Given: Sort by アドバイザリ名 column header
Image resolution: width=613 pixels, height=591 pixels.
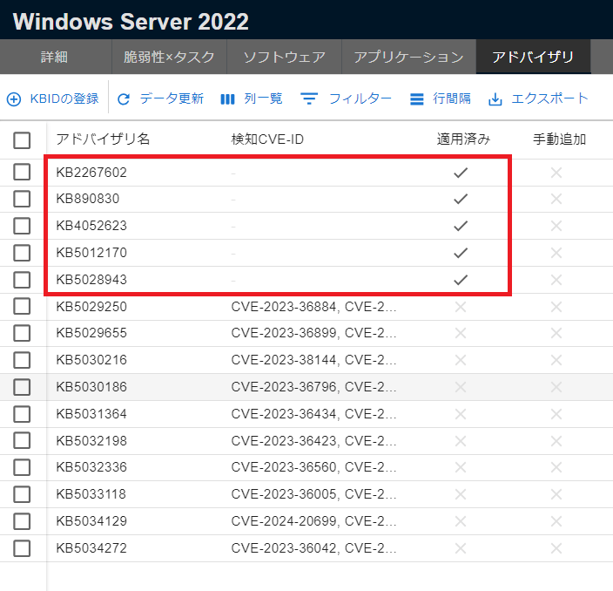Looking at the screenshot, I should pos(103,139).
